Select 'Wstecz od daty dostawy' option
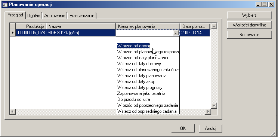 pyautogui.click(x=148, y=64)
